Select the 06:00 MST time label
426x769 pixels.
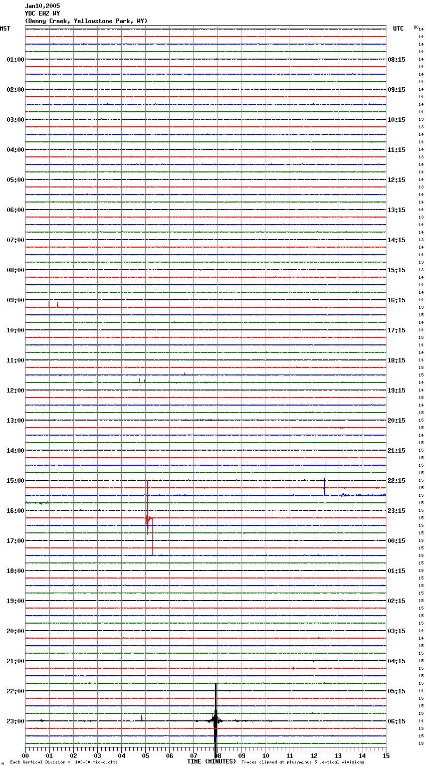pyautogui.click(x=15, y=210)
